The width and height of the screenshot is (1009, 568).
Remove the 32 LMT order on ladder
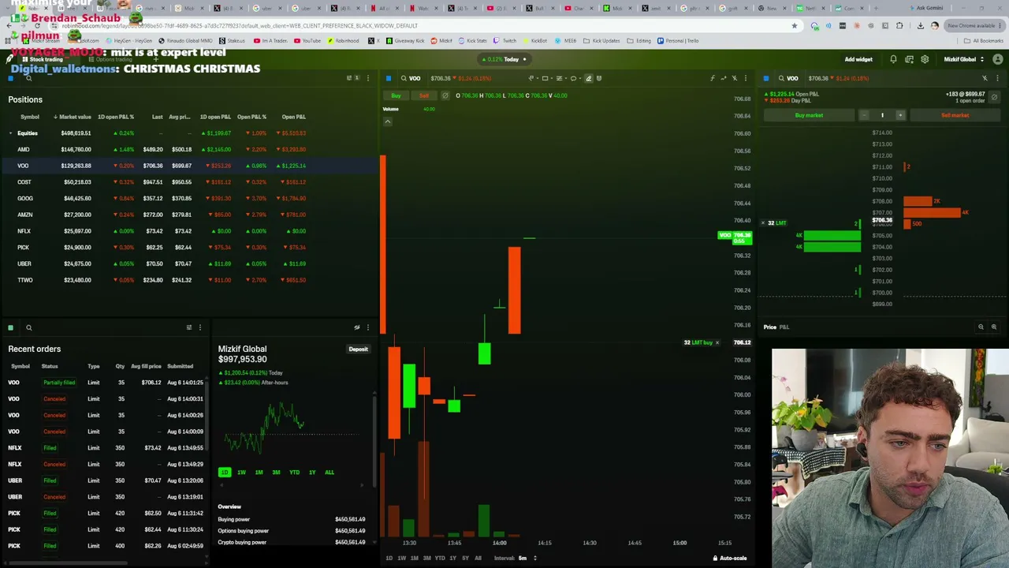pos(762,223)
